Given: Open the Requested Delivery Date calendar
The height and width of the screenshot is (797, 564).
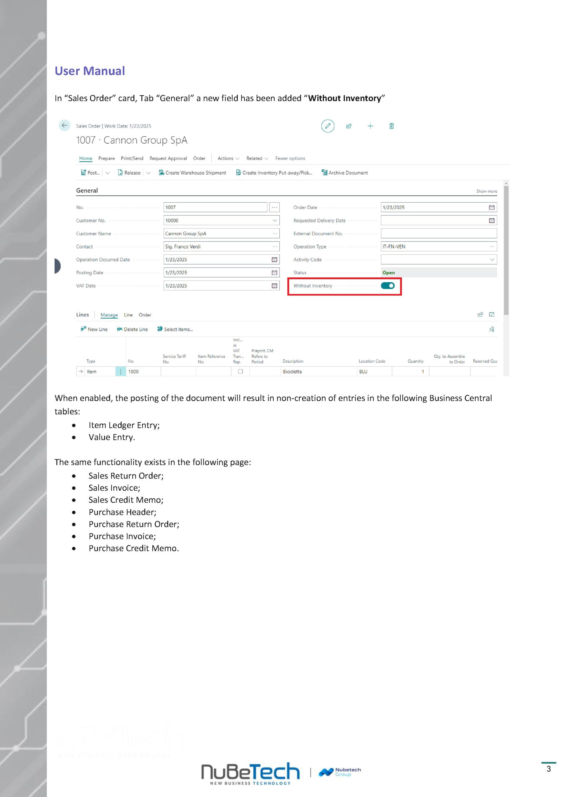Looking at the screenshot, I should click(x=492, y=220).
